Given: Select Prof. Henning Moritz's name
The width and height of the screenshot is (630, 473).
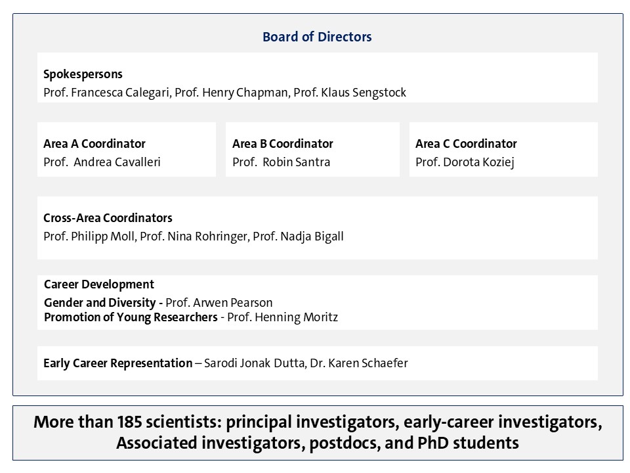Looking at the screenshot, I should (x=283, y=318).
